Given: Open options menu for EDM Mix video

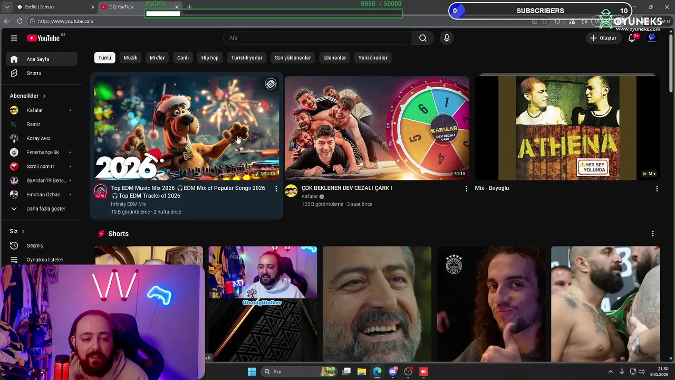Looking at the screenshot, I should [x=276, y=188].
